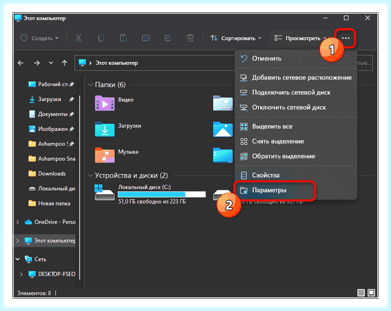This screenshot has width=391, height=311.
Task: Click 51,0 ГБ свободно из 223 ГБ text
Action: (x=152, y=201)
